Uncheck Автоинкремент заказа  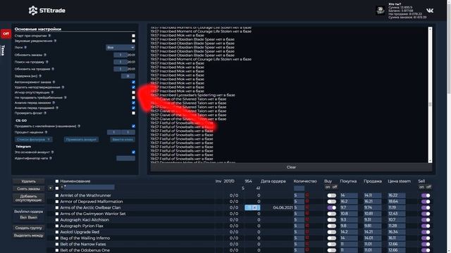(x=133, y=82)
